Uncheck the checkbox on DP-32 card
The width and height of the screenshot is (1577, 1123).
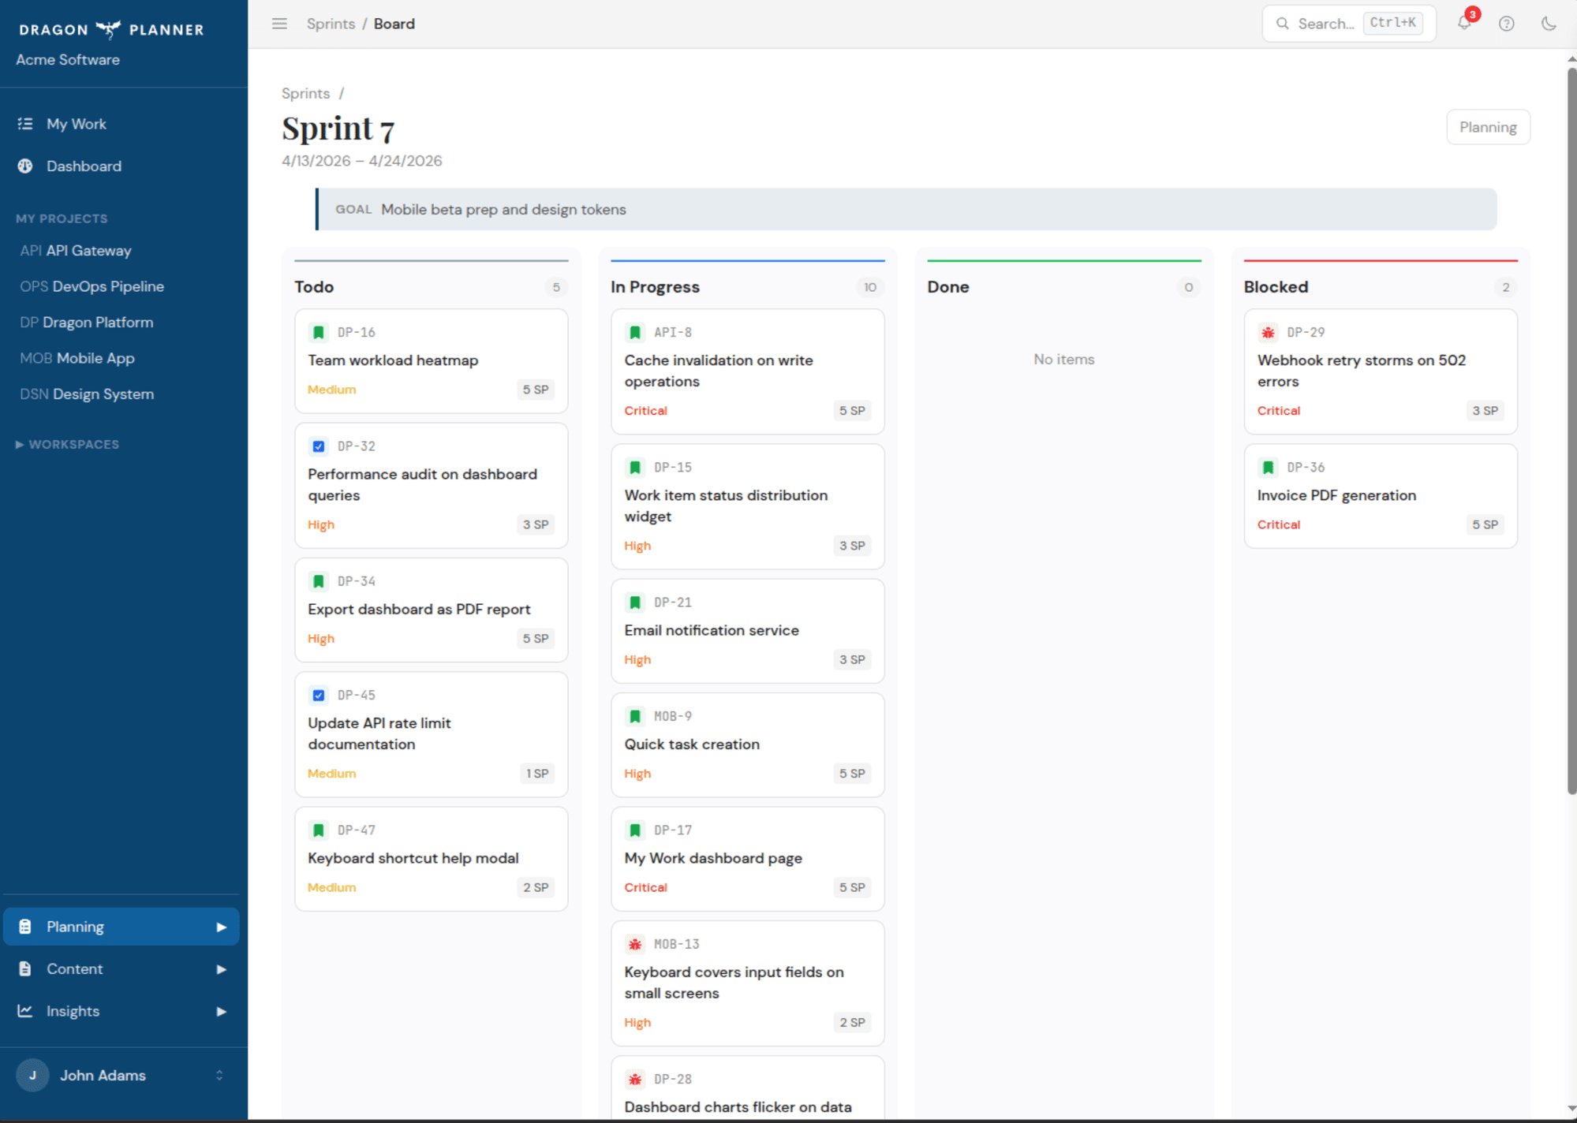319,446
